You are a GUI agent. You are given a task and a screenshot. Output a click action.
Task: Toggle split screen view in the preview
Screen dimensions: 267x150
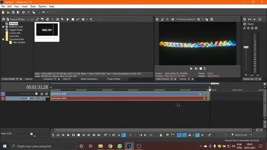coord(172,20)
